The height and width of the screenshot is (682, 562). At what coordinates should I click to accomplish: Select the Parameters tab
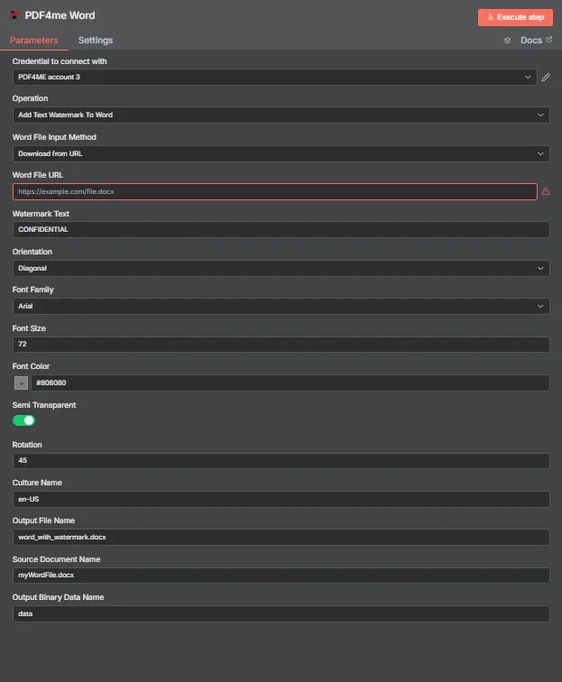(34, 40)
